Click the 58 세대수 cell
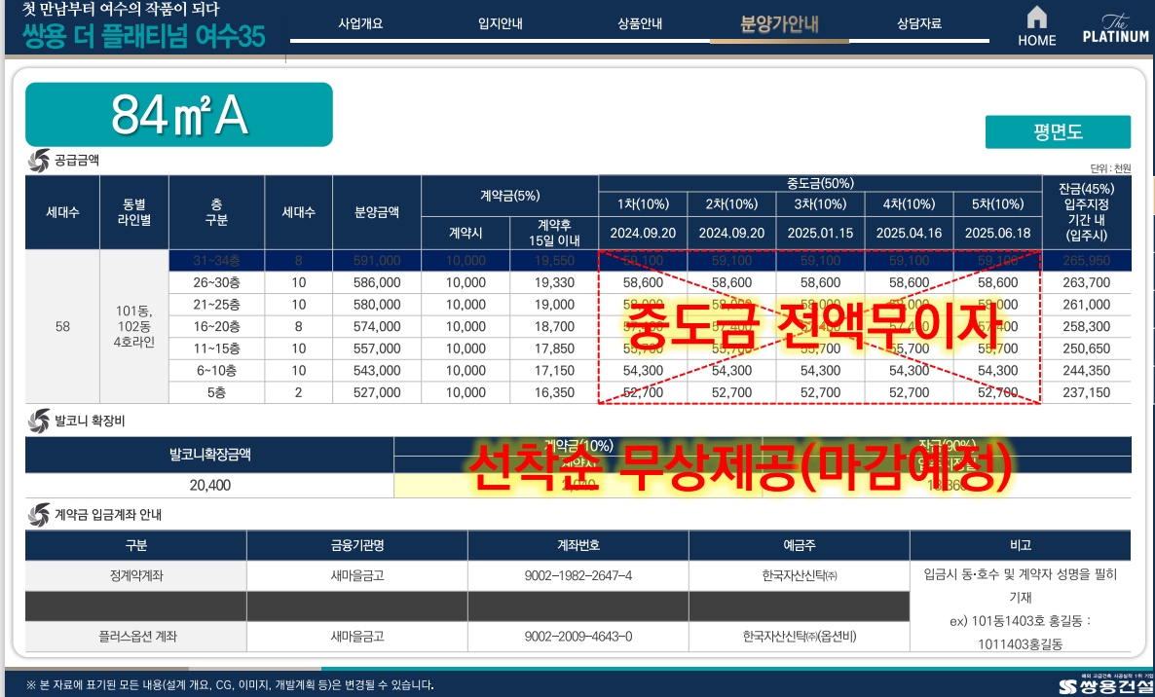Image resolution: width=1155 pixels, height=697 pixels. 62,327
